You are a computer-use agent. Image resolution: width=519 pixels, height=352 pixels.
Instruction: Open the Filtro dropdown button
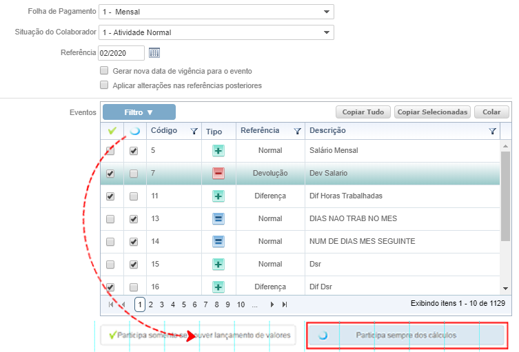tap(139, 112)
